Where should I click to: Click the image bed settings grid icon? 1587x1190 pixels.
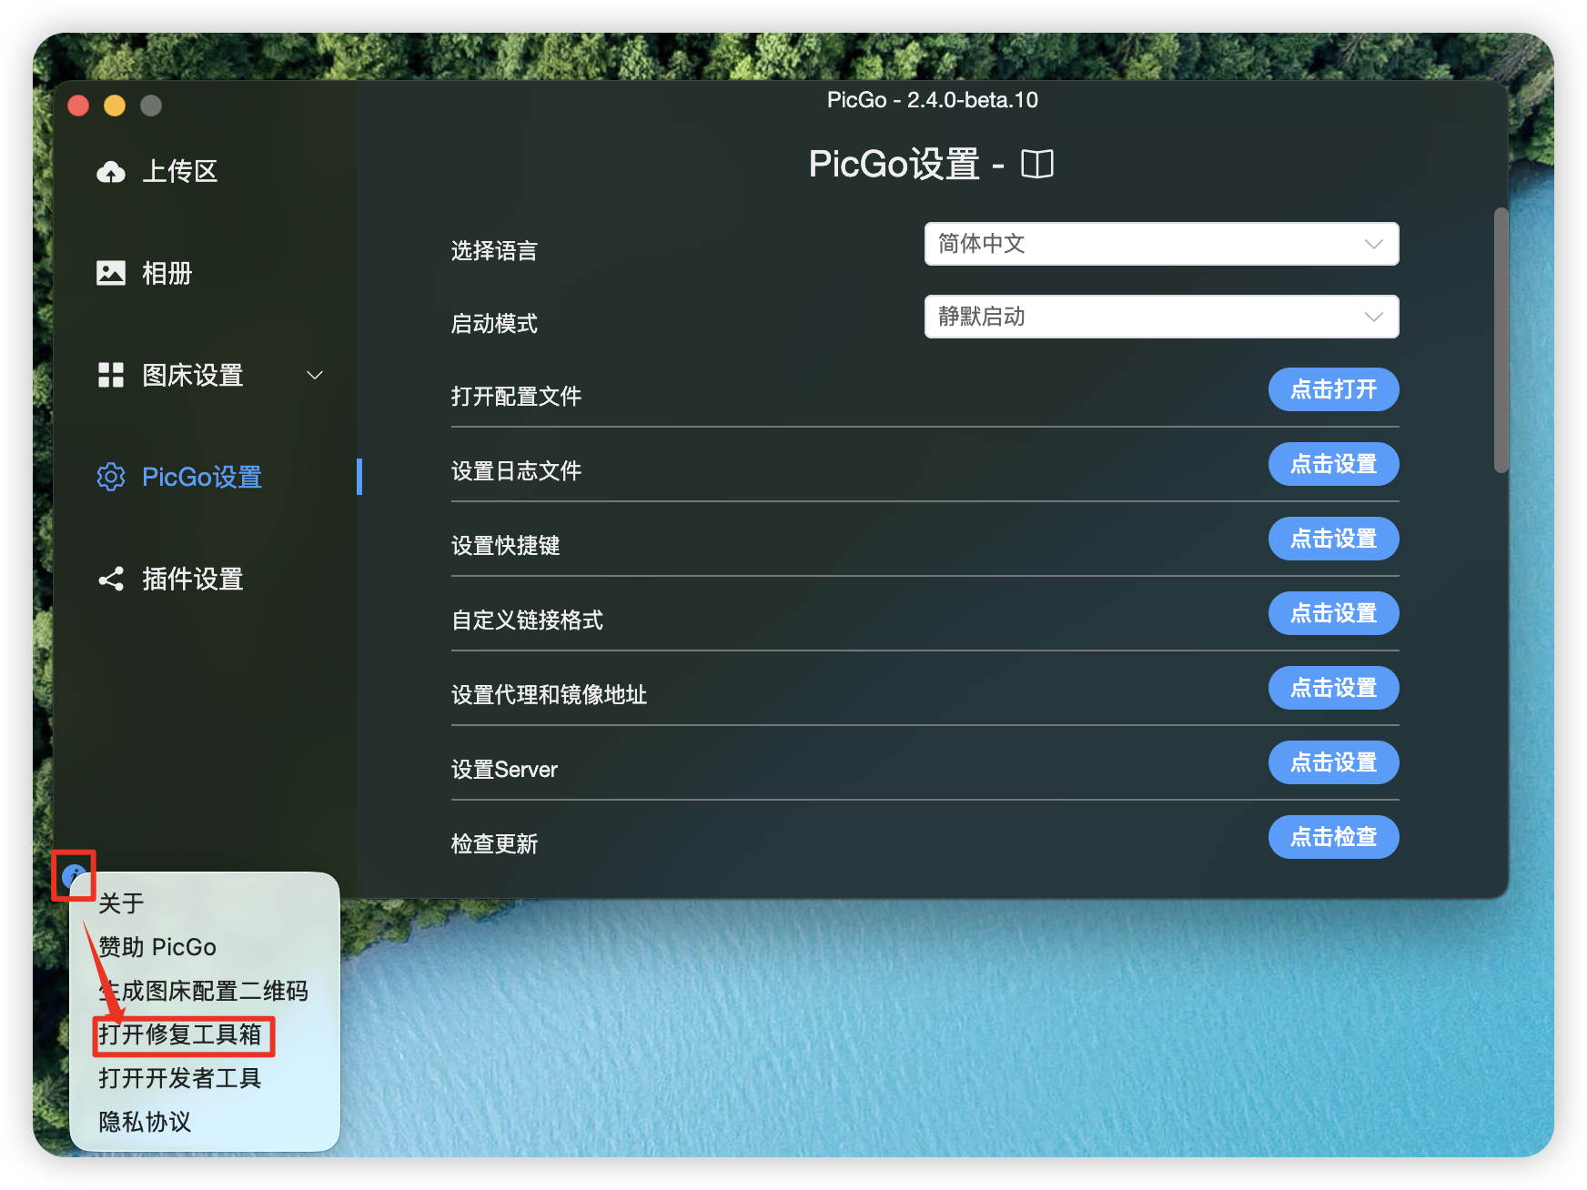tap(111, 375)
